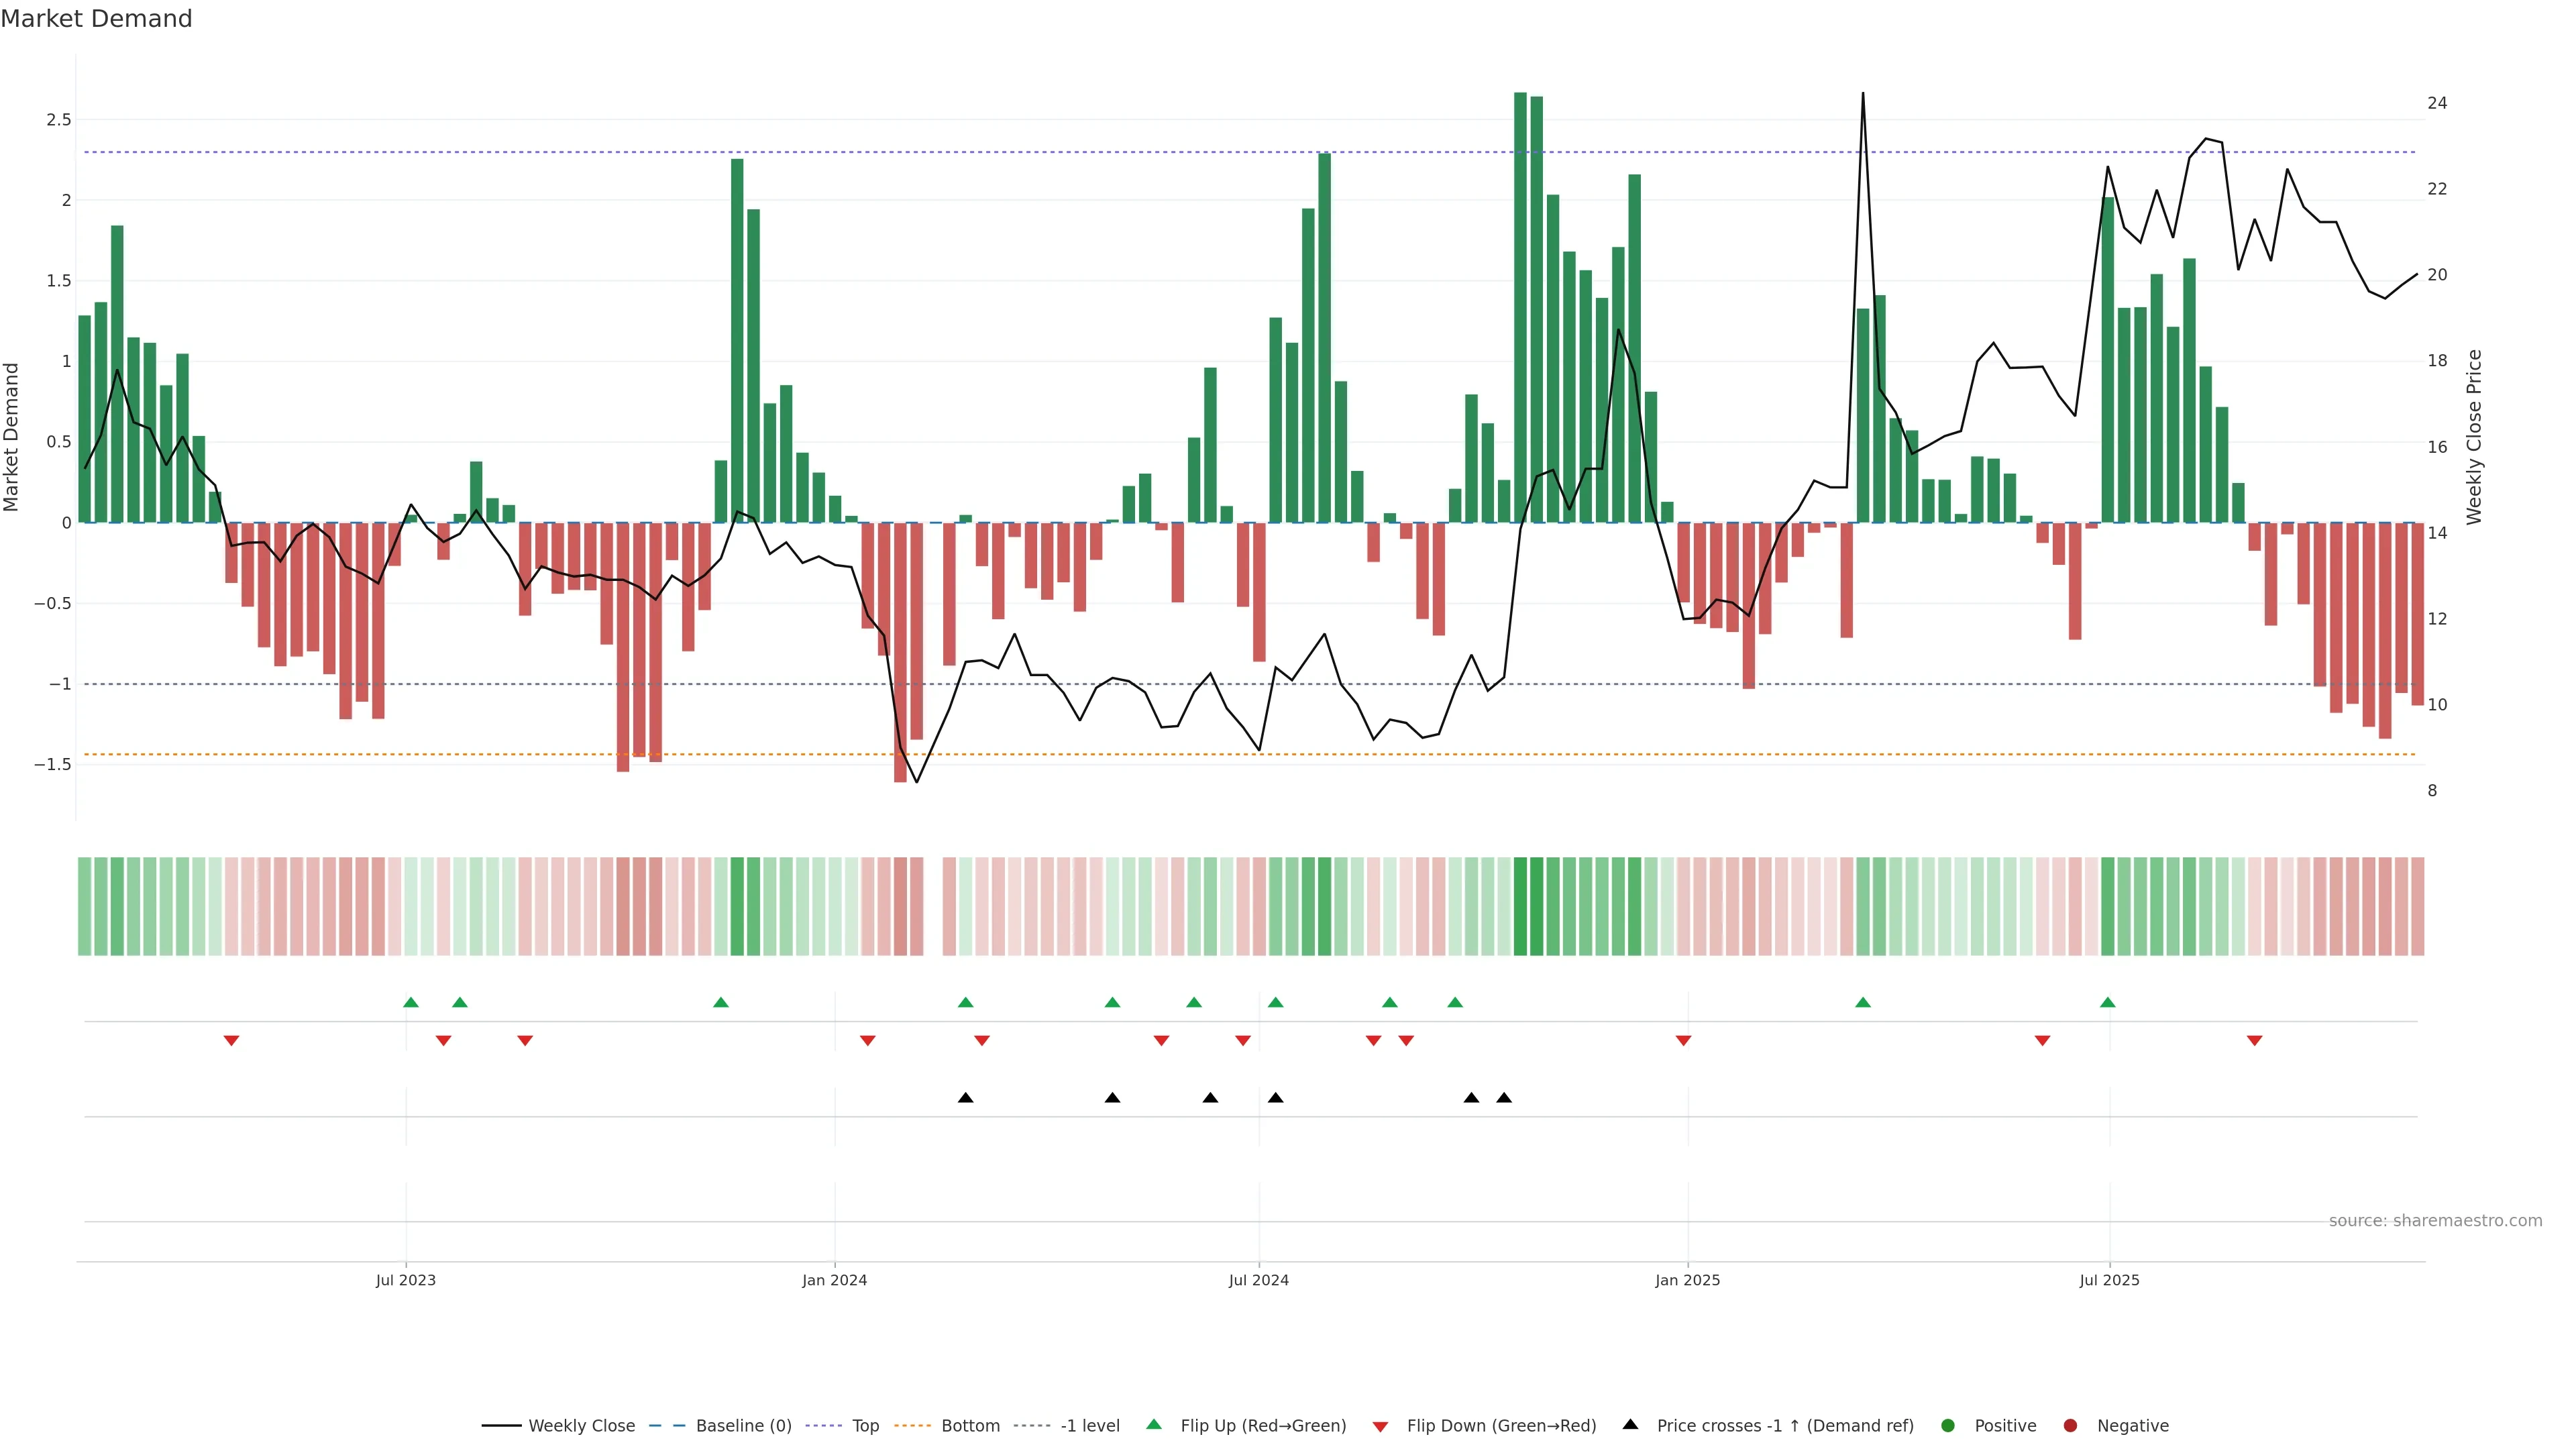The image size is (2576, 1449).
Task: Click the last flip-up green marker near Jul 2025
Action: click(2108, 1002)
